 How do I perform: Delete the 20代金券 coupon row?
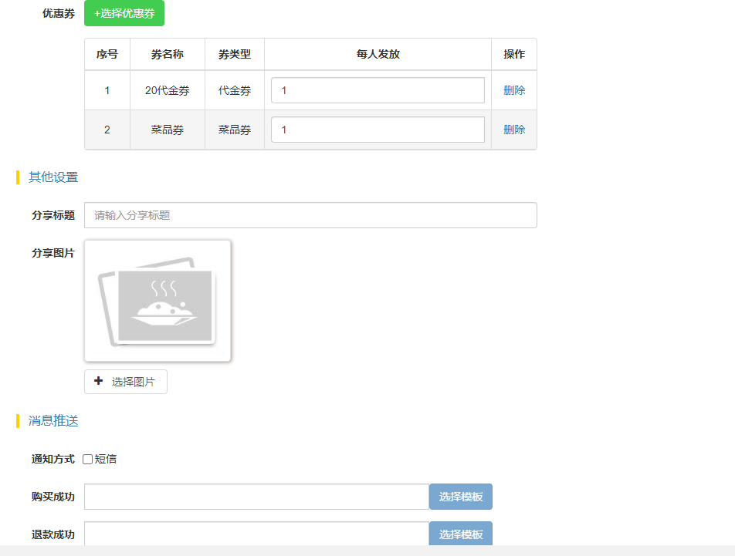coord(514,90)
